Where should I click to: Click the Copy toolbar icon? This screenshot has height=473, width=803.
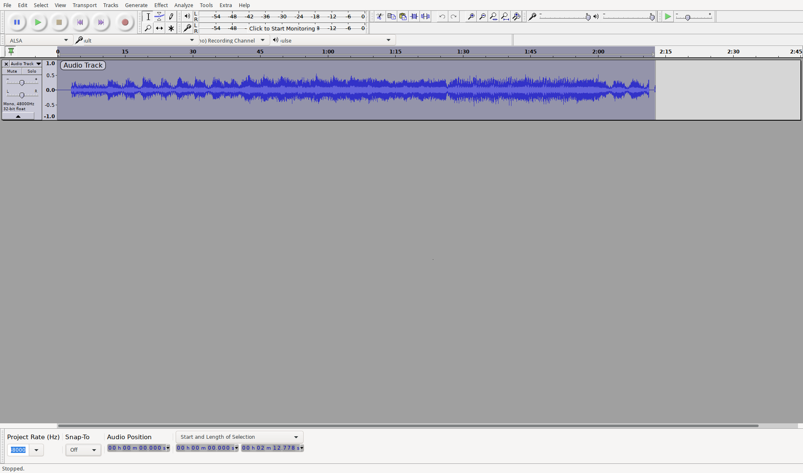click(391, 17)
